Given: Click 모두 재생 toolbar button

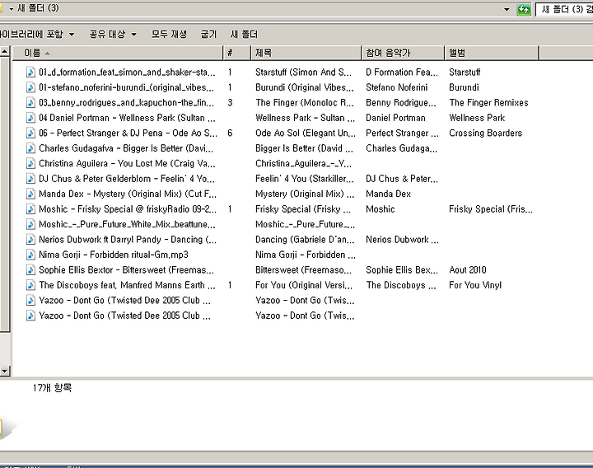Looking at the screenshot, I should (169, 35).
